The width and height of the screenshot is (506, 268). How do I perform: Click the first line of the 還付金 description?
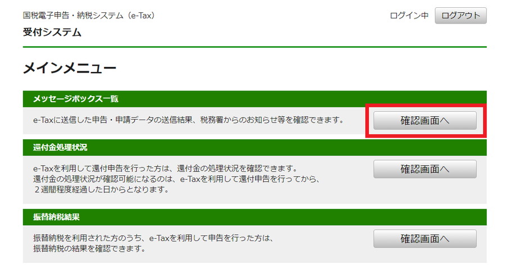point(165,169)
